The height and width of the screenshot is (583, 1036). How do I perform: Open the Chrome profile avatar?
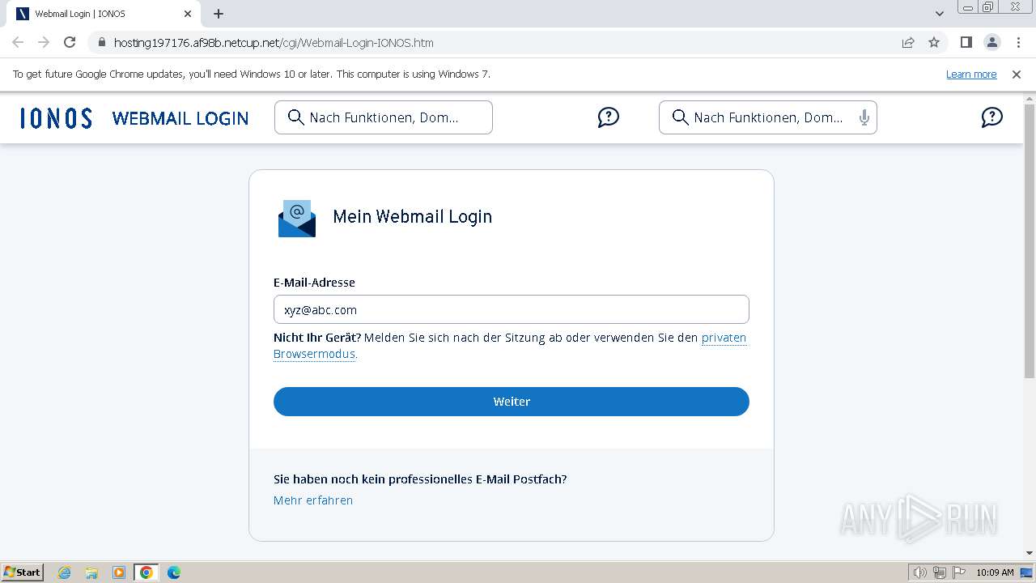tap(991, 42)
